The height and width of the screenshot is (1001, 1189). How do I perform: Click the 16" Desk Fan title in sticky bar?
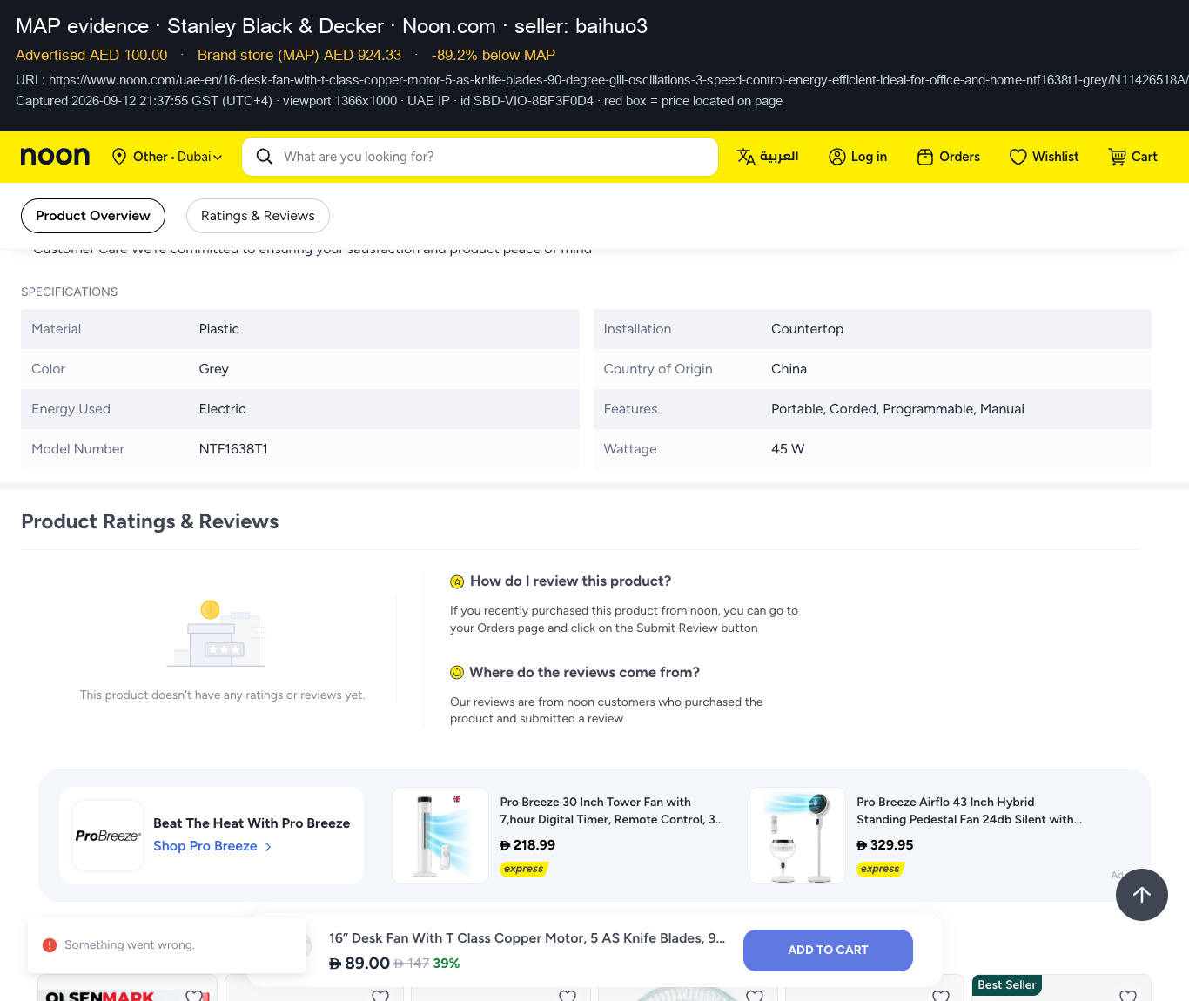(x=527, y=938)
